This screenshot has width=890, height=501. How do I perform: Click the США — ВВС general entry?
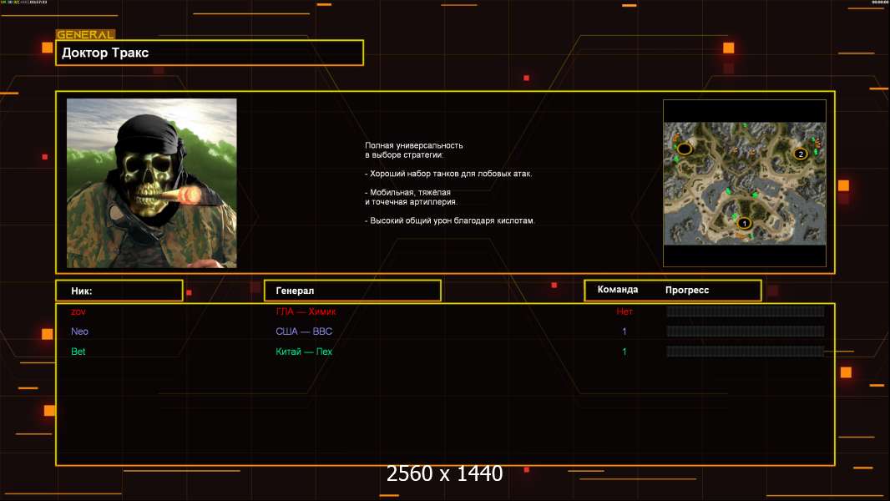tap(304, 331)
